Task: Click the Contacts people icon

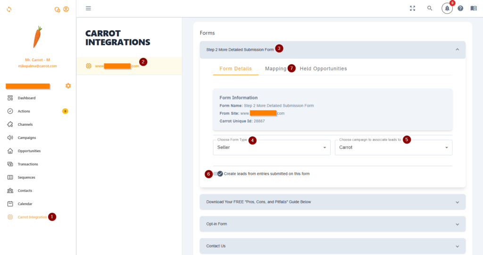Action: click(x=10, y=191)
